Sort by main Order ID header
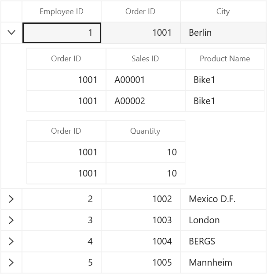Screen dimensions: 267x274 141,11
